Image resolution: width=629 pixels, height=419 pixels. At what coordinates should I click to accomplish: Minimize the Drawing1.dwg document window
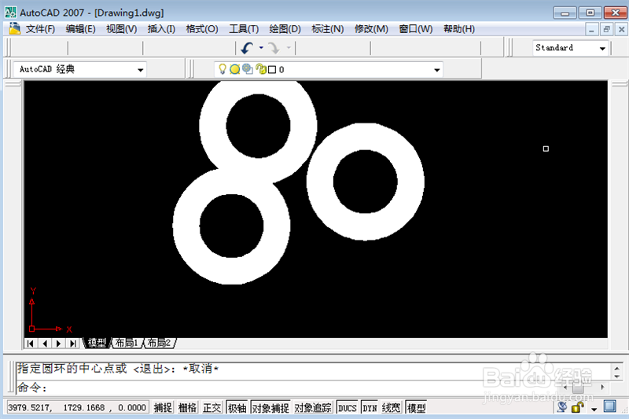click(591, 30)
